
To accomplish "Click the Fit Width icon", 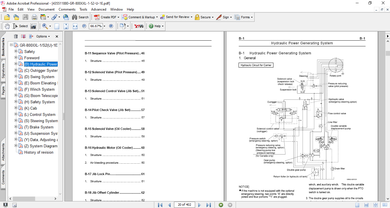I will pos(75,26).
